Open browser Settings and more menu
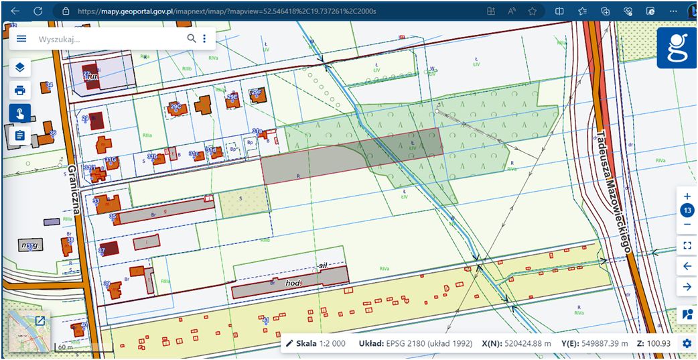The height and width of the screenshot is (360, 698). coord(673,11)
